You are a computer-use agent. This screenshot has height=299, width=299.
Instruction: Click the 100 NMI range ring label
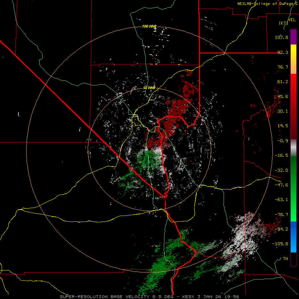click(149, 26)
